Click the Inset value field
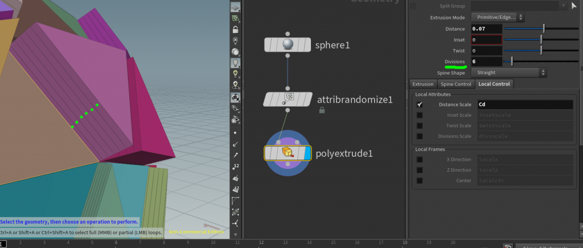583x248 pixels. point(487,39)
